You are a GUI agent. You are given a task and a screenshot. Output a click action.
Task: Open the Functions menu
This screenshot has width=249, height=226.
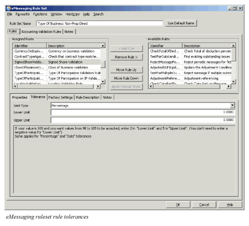pos(40,14)
